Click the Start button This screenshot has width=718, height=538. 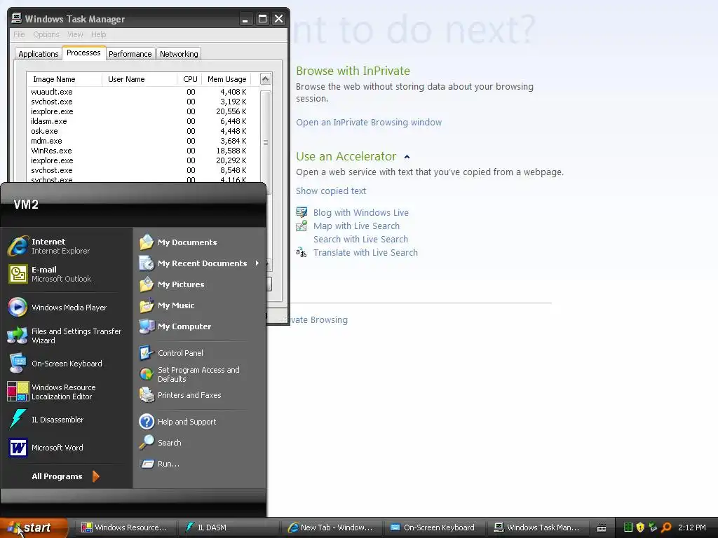(34, 527)
